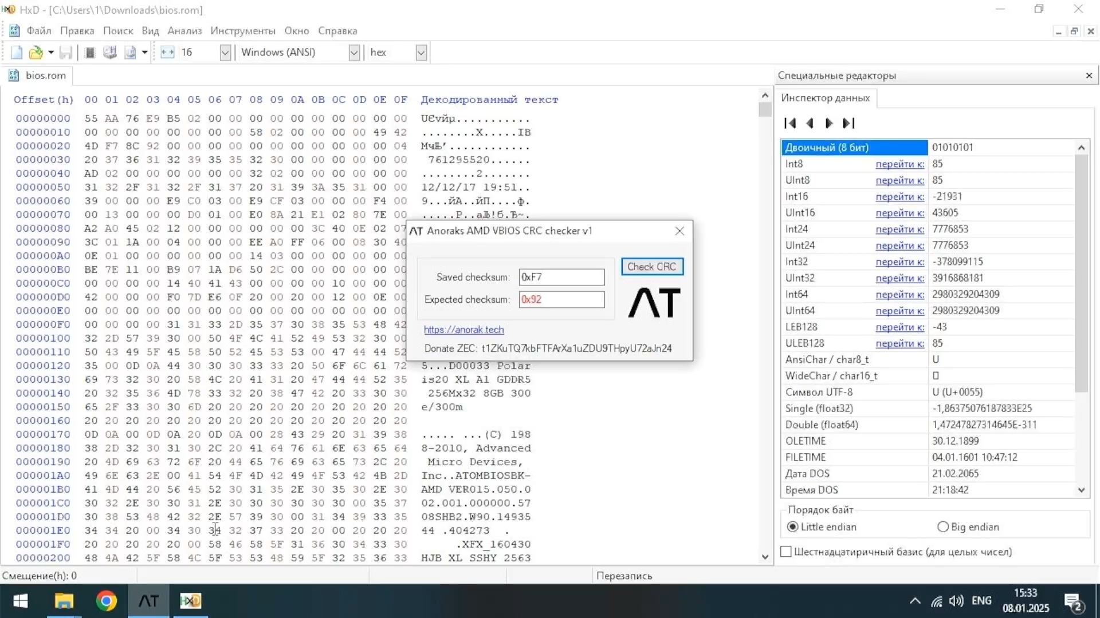1100x618 pixels.
Task: Expand the bytes-per-row dropdown showing 16
Action: 225,53
